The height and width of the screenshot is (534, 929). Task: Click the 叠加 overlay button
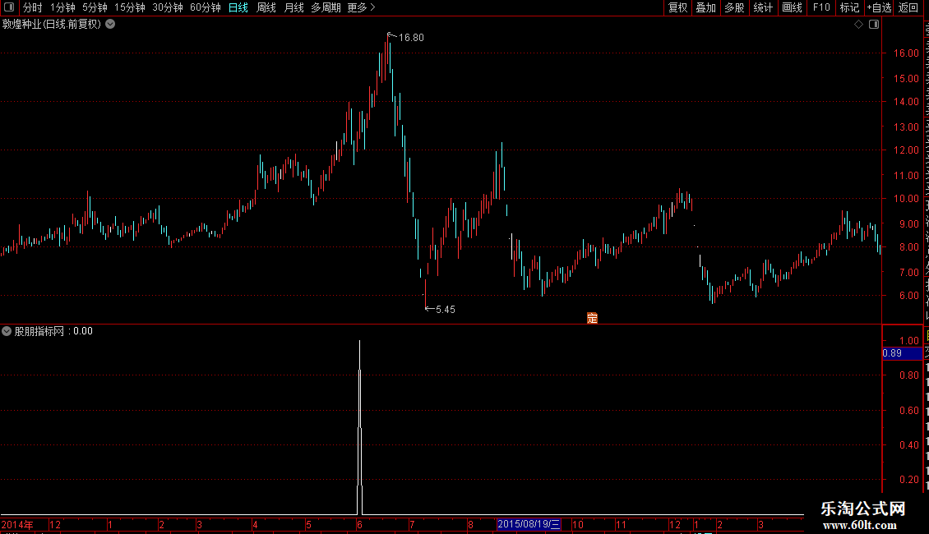coord(705,7)
